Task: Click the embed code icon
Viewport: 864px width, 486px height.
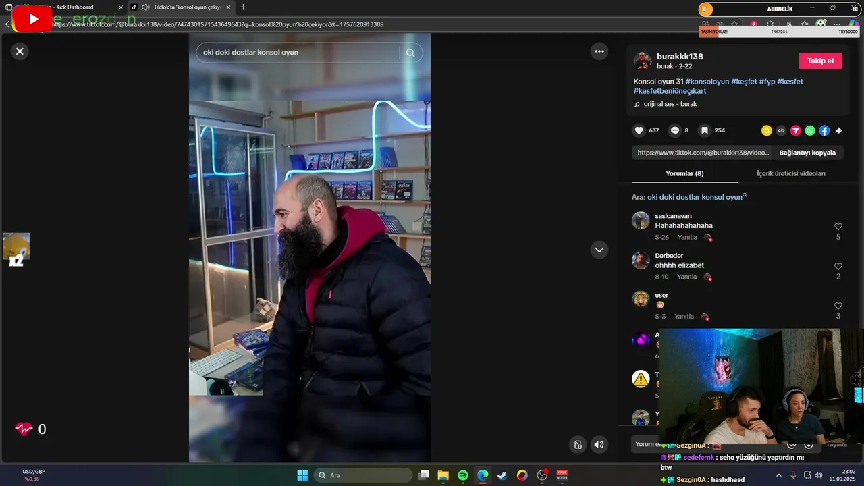Action: (781, 131)
